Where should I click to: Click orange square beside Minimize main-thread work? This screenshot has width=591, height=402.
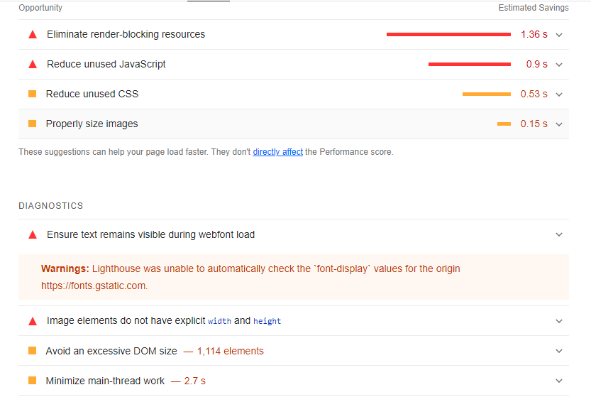(32, 381)
